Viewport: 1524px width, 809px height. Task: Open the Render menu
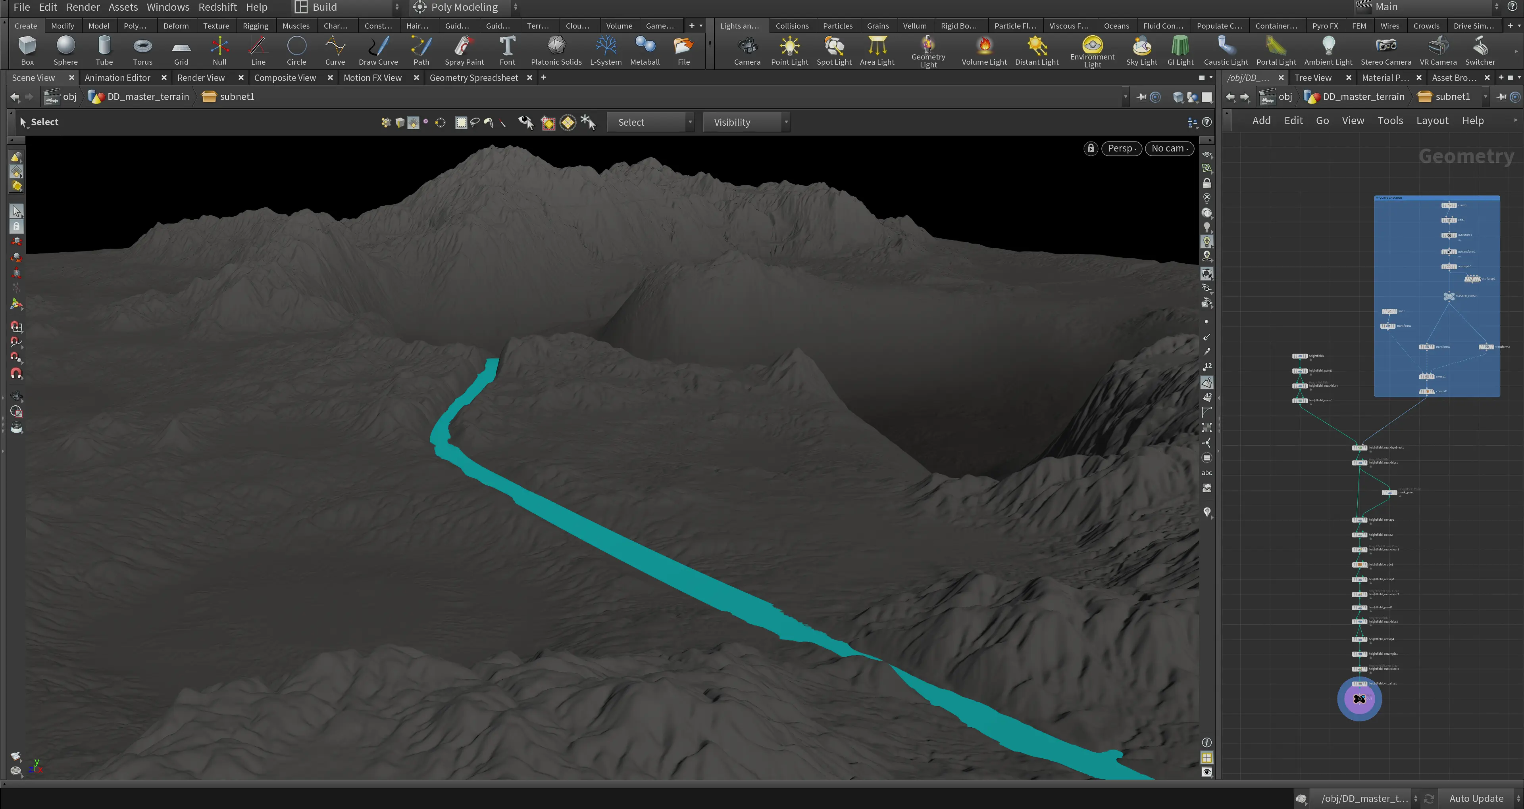[83, 7]
